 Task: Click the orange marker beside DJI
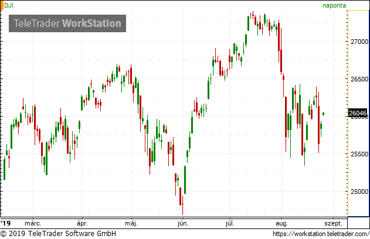pos(2,5)
